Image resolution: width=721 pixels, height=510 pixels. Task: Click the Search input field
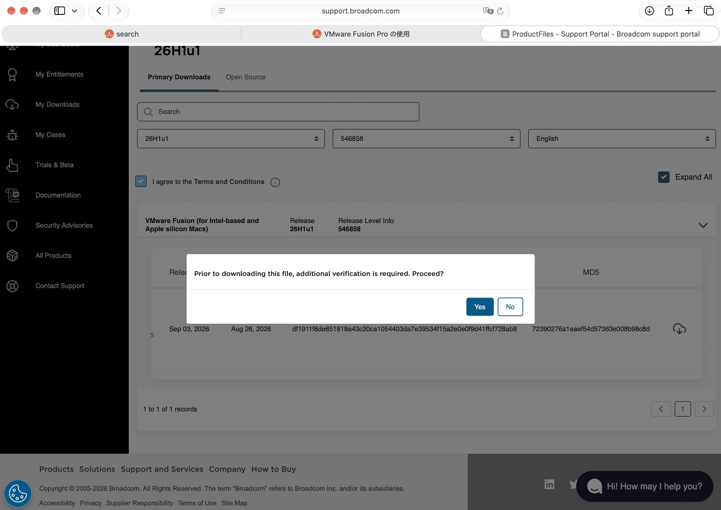[278, 112]
